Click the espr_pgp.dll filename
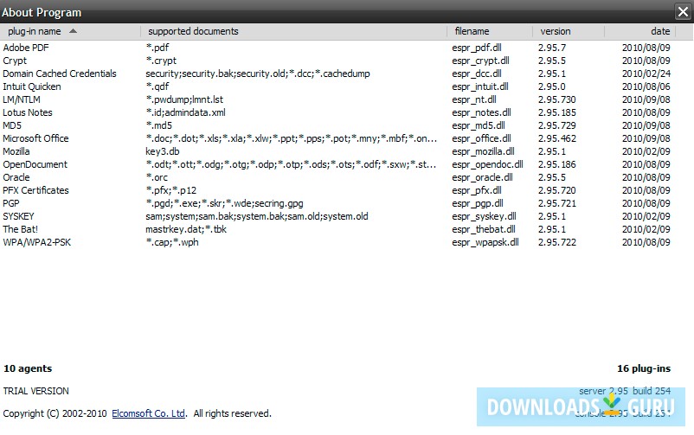Image resolution: width=694 pixels, height=435 pixels. point(478,203)
